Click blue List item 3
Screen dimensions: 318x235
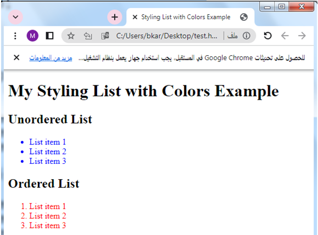[48, 161]
